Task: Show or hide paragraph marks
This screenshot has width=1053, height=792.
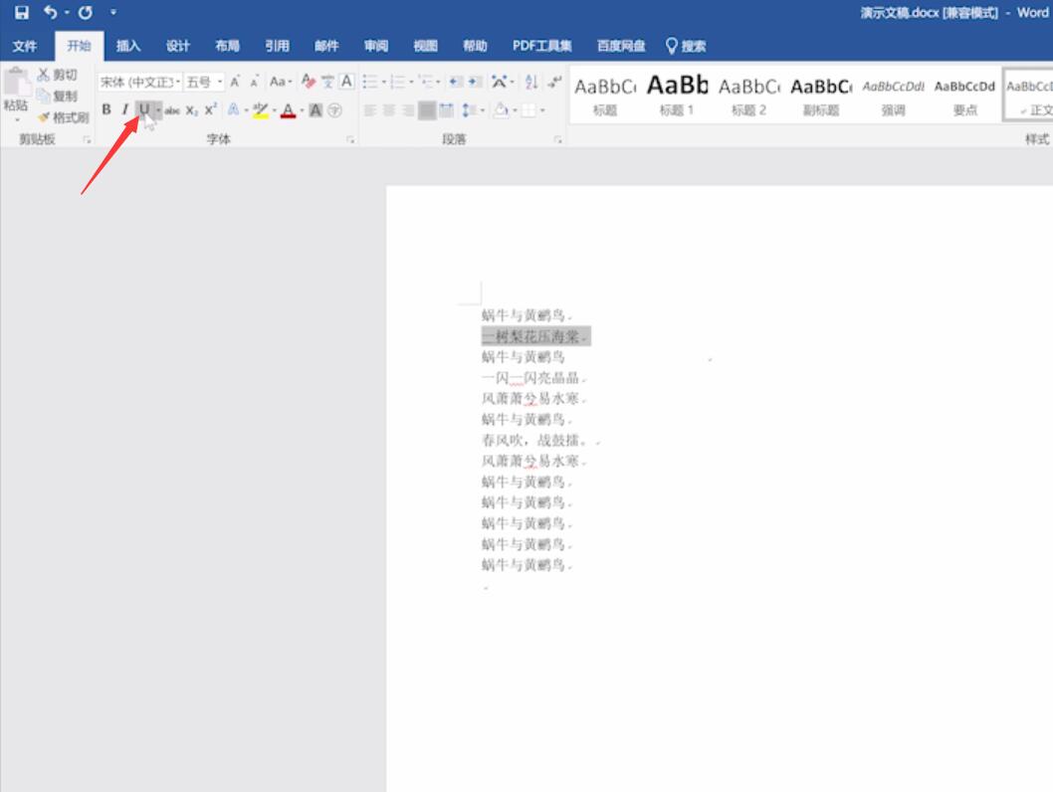Action: (554, 82)
